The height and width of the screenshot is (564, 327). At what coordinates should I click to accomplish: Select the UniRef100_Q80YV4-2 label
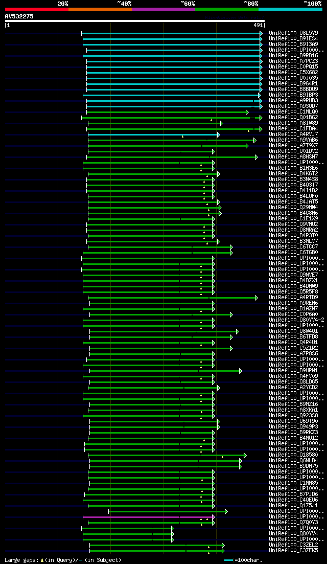pyautogui.click(x=296, y=320)
